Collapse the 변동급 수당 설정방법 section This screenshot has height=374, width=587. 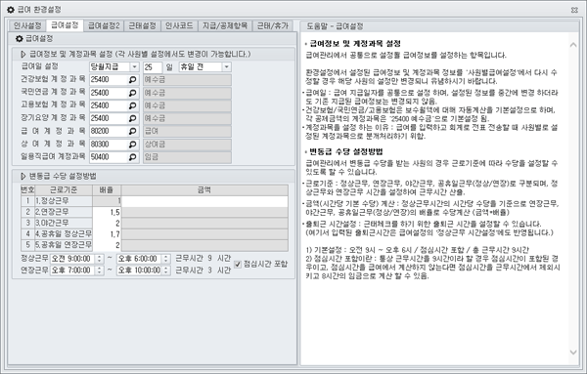click(23, 176)
